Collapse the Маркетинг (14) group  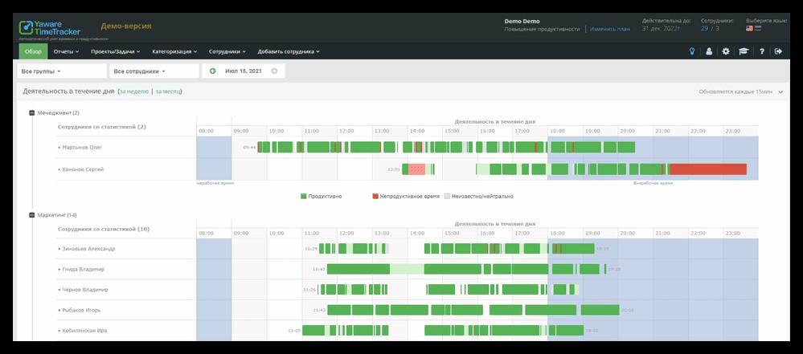coord(31,215)
